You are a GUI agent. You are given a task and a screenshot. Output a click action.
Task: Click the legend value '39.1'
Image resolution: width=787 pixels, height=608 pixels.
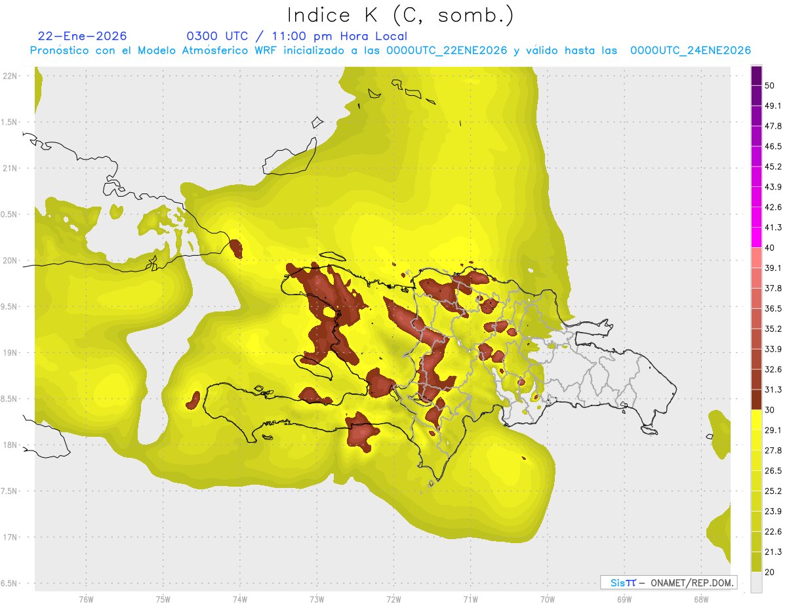(773, 268)
